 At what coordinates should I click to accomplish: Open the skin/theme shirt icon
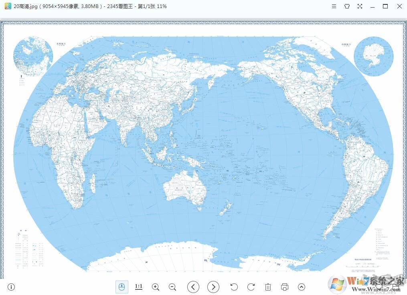point(347,6)
